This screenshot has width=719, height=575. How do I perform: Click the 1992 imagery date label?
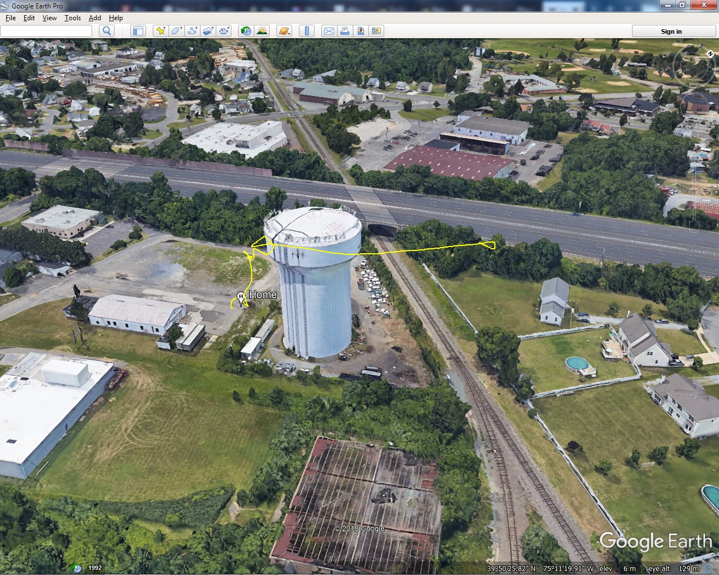coord(94,568)
